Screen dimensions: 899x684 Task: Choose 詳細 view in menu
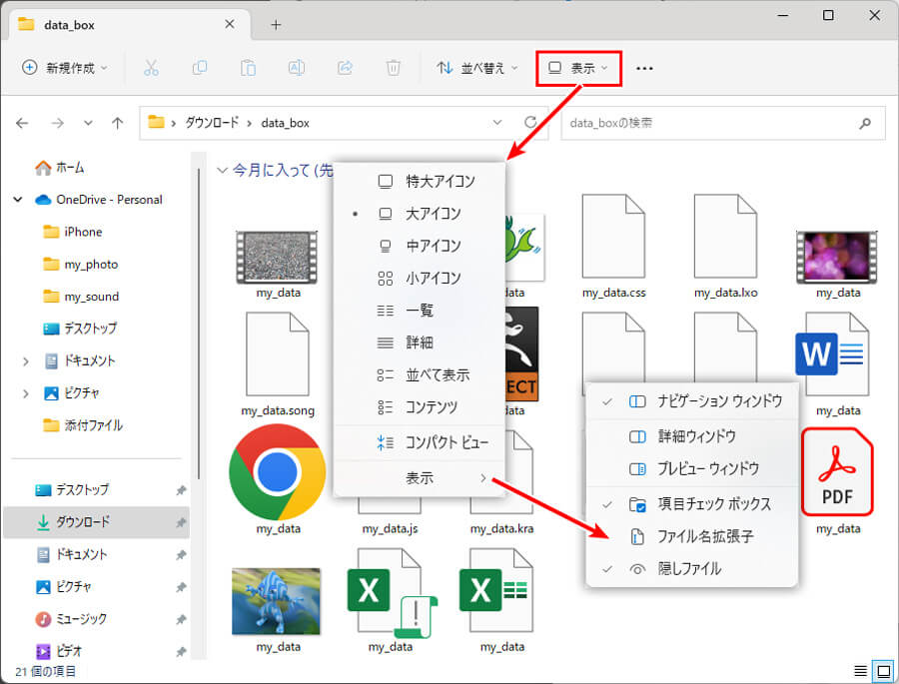pos(419,342)
